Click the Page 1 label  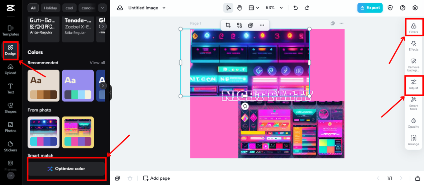(x=195, y=23)
